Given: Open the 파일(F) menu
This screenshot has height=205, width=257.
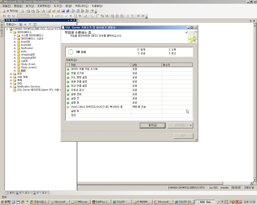Looking at the screenshot, I should click(7, 6).
